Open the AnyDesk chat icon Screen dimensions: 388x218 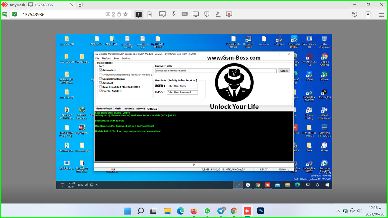[162, 14]
